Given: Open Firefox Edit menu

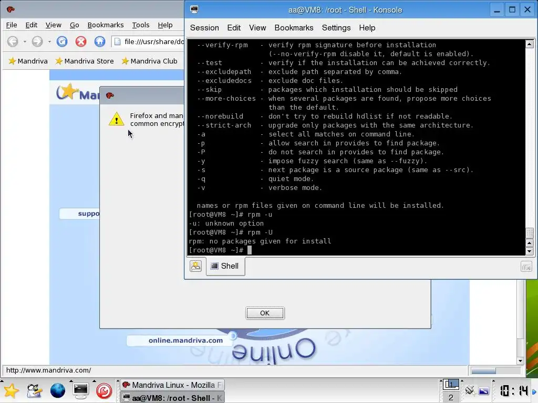Looking at the screenshot, I should [31, 25].
